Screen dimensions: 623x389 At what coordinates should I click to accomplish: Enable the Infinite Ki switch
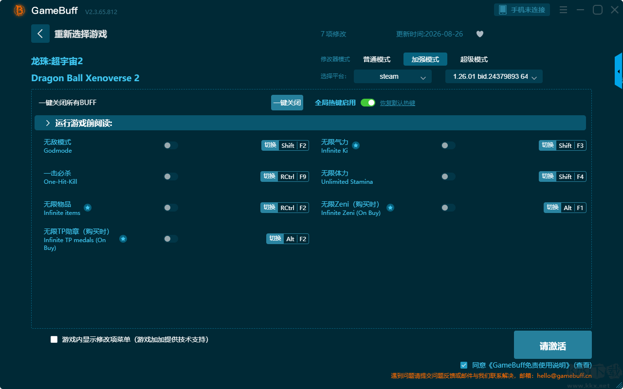pos(448,145)
